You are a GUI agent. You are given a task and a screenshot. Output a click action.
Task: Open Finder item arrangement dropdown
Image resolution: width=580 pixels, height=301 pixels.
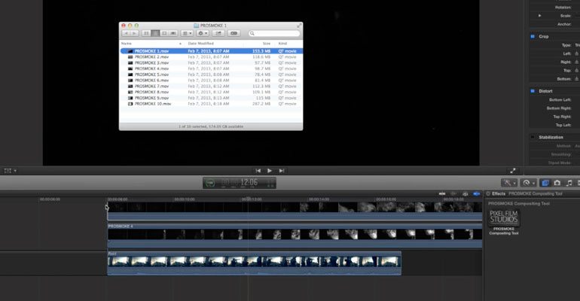tap(187, 33)
